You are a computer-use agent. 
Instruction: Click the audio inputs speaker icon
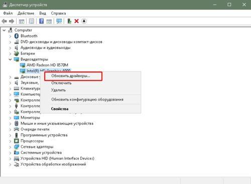coord(17,48)
